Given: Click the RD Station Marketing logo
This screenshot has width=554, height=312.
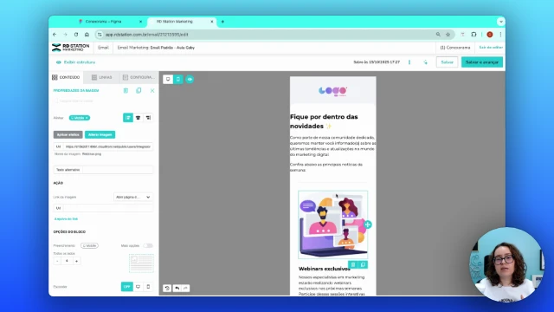Looking at the screenshot, I should tap(71, 48).
